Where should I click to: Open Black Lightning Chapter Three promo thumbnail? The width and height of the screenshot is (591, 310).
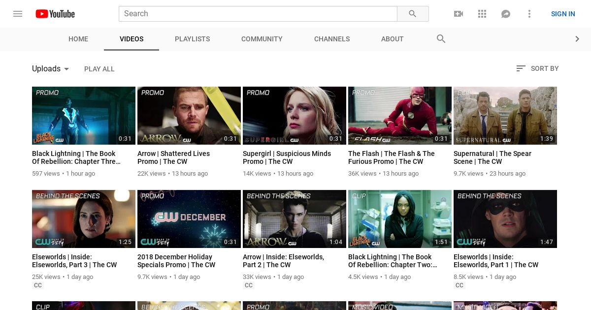(84, 116)
